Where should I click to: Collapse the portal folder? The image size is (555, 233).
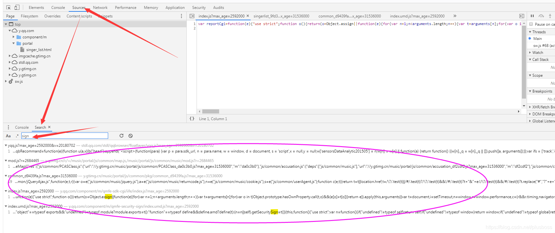click(13, 43)
